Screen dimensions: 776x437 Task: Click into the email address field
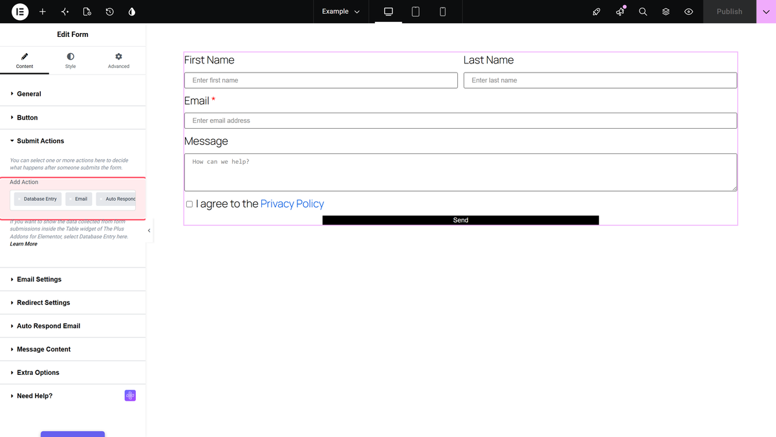[460, 120]
